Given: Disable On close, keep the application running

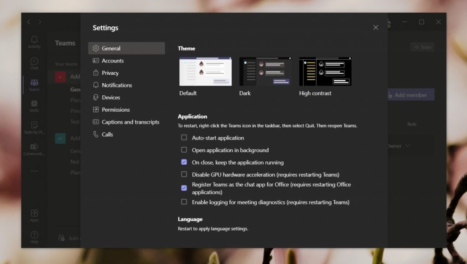Looking at the screenshot, I should [x=184, y=162].
